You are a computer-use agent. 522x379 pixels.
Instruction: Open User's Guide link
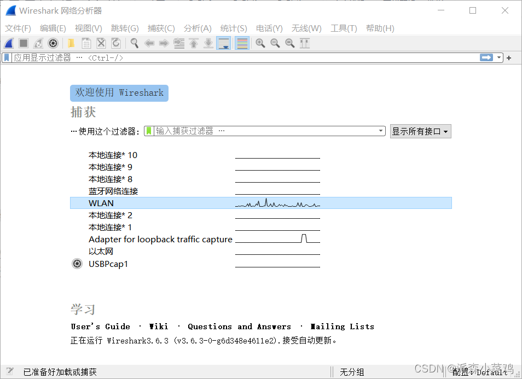click(x=101, y=326)
